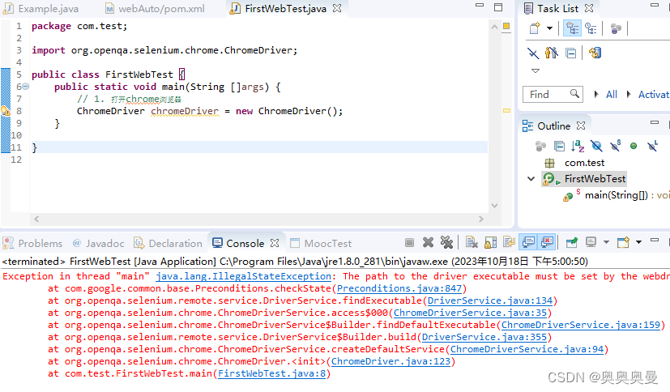670x392 pixels.
Task: Toggle Hide Static Fields and Methods in Outline
Action: [x=615, y=146]
